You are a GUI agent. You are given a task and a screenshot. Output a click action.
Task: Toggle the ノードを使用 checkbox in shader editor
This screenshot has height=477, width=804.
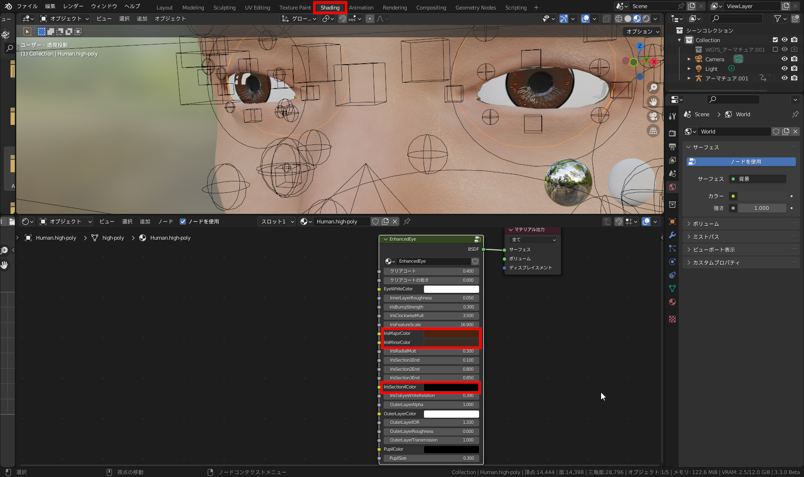[x=183, y=221]
